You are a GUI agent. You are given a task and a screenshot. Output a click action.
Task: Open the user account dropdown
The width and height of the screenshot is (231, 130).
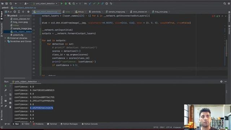click(26, 4)
